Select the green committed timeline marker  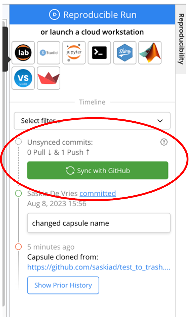point(18,193)
